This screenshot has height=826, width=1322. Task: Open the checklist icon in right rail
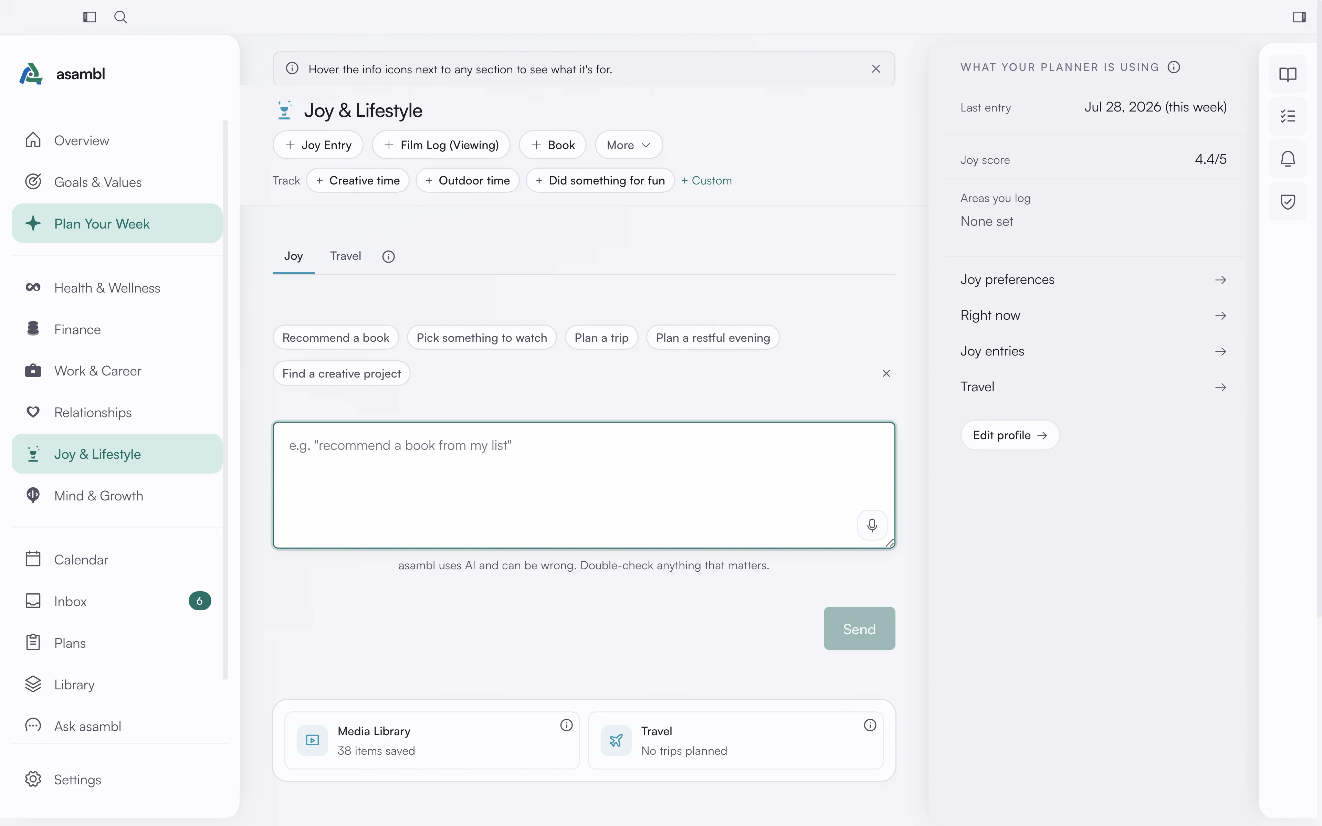tap(1288, 116)
